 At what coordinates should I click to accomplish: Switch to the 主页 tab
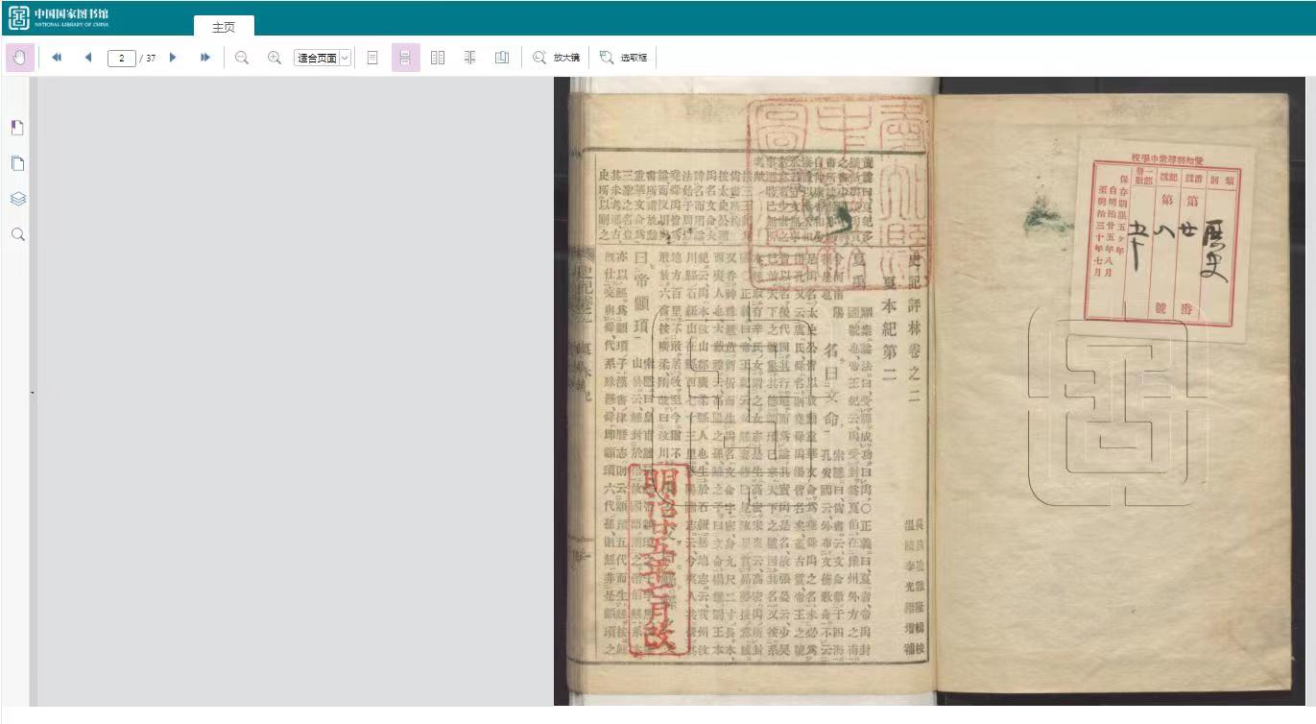224,27
